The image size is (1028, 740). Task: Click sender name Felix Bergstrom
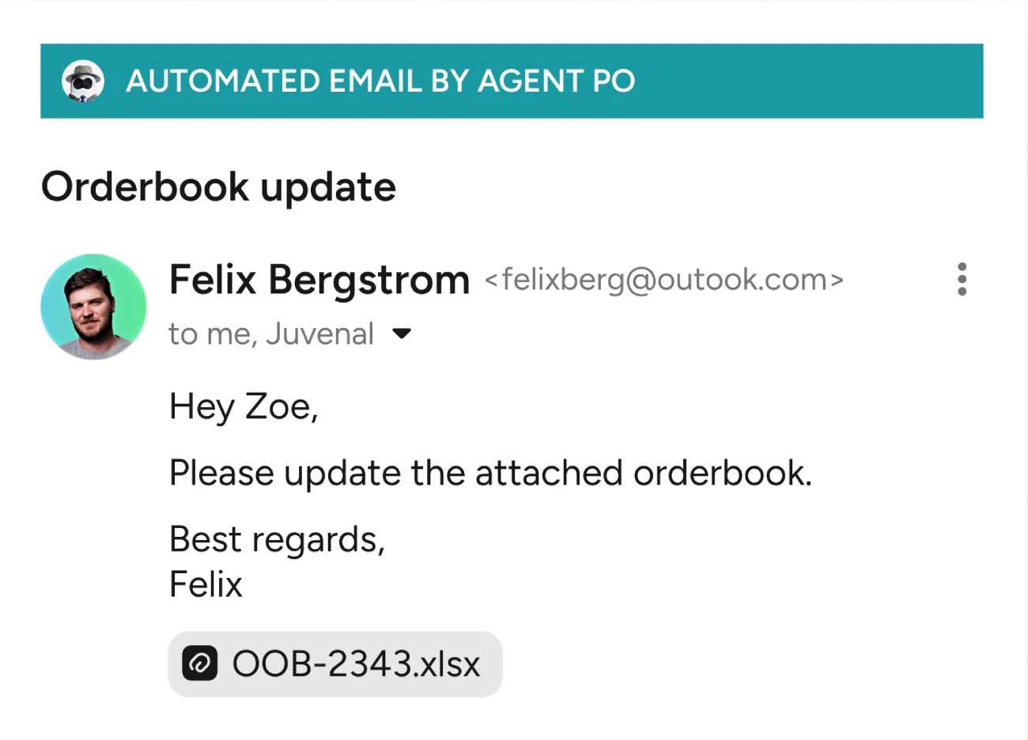click(x=319, y=280)
